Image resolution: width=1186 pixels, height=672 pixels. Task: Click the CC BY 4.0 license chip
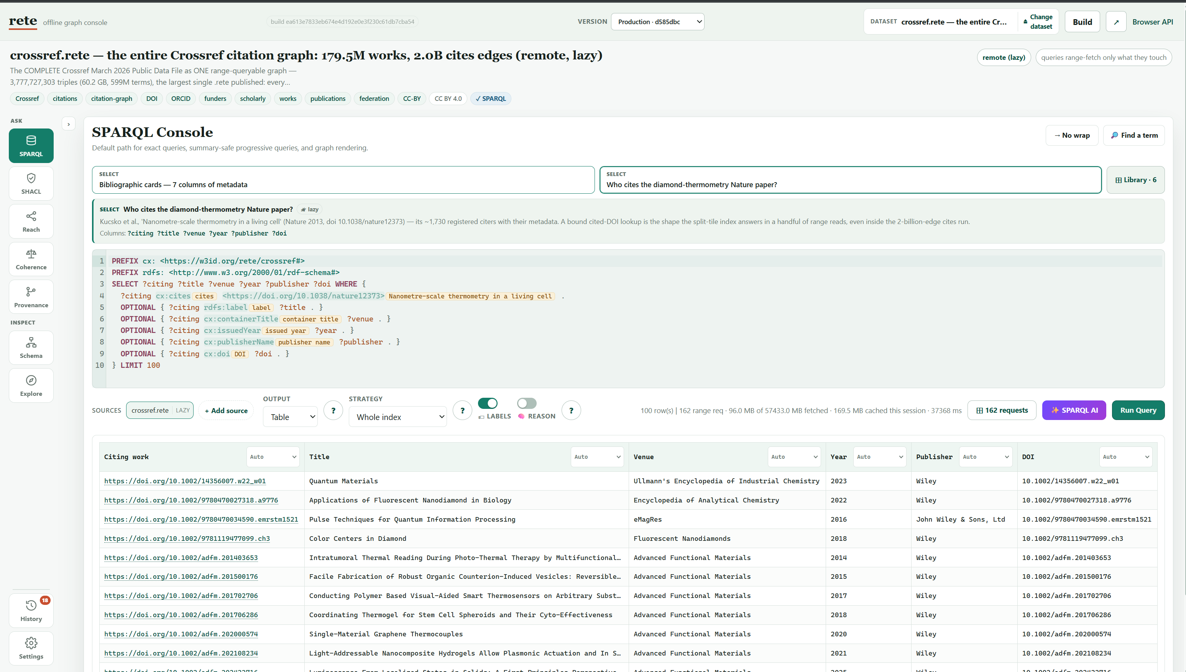coord(448,99)
